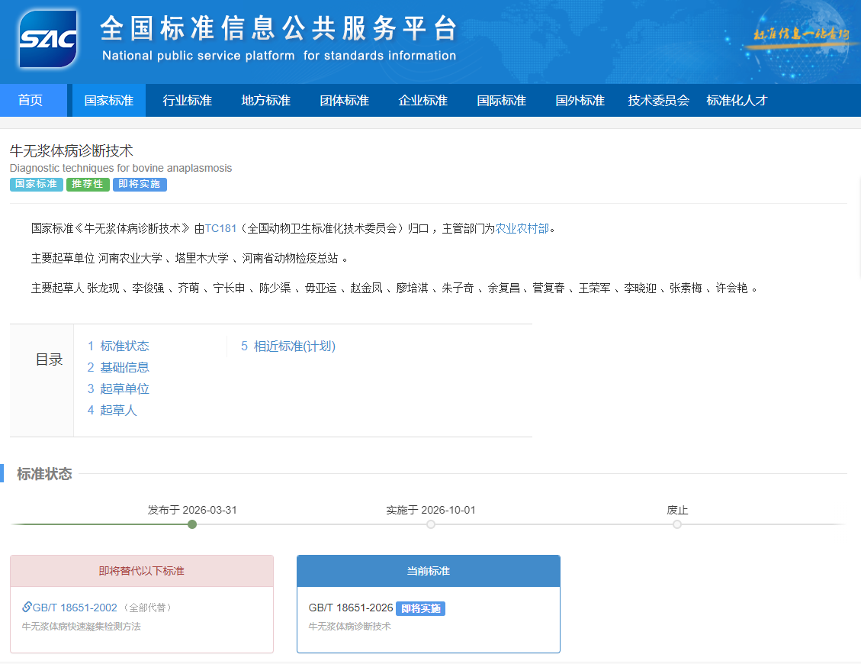This screenshot has height=664, width=861.
Task: Select the 地方标准 navigation item
Action: coord(265,101)
